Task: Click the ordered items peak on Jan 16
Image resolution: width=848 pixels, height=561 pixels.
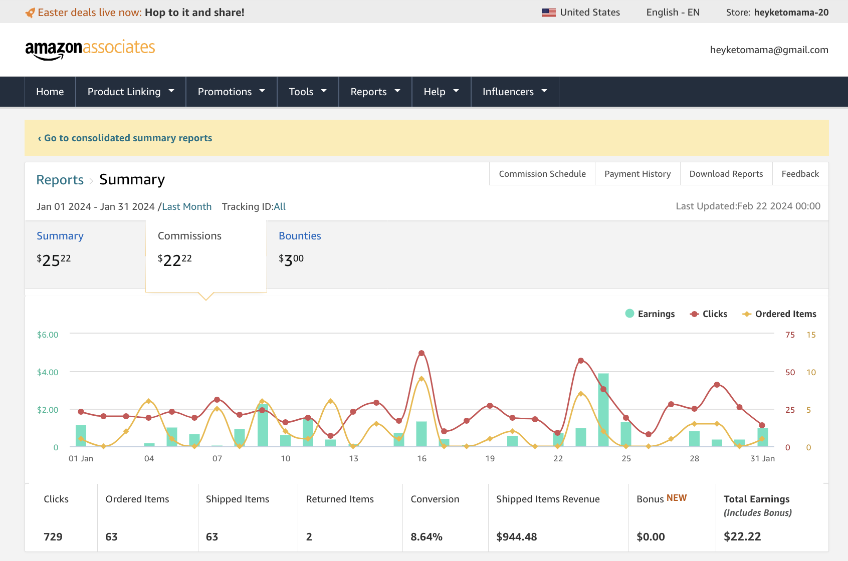Action: pos(421,379)
